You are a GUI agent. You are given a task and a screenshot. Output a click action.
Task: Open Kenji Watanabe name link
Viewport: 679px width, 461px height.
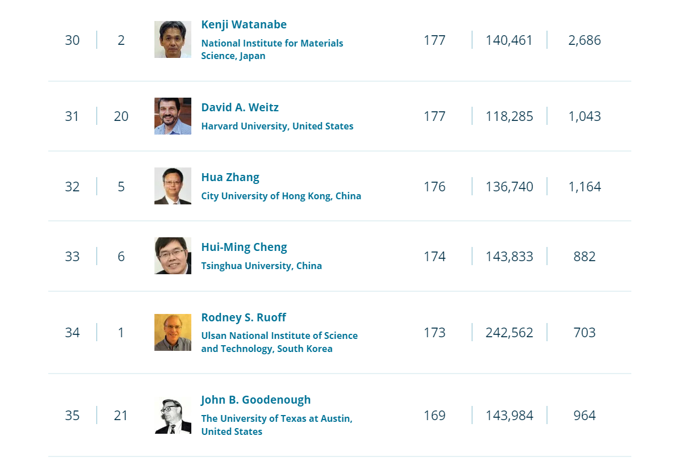244,24
